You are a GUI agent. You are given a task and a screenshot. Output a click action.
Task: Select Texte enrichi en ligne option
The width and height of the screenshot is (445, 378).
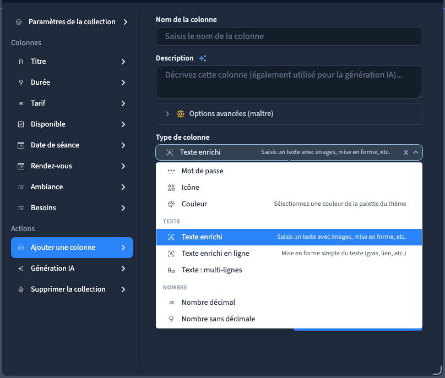click(289, 254)
